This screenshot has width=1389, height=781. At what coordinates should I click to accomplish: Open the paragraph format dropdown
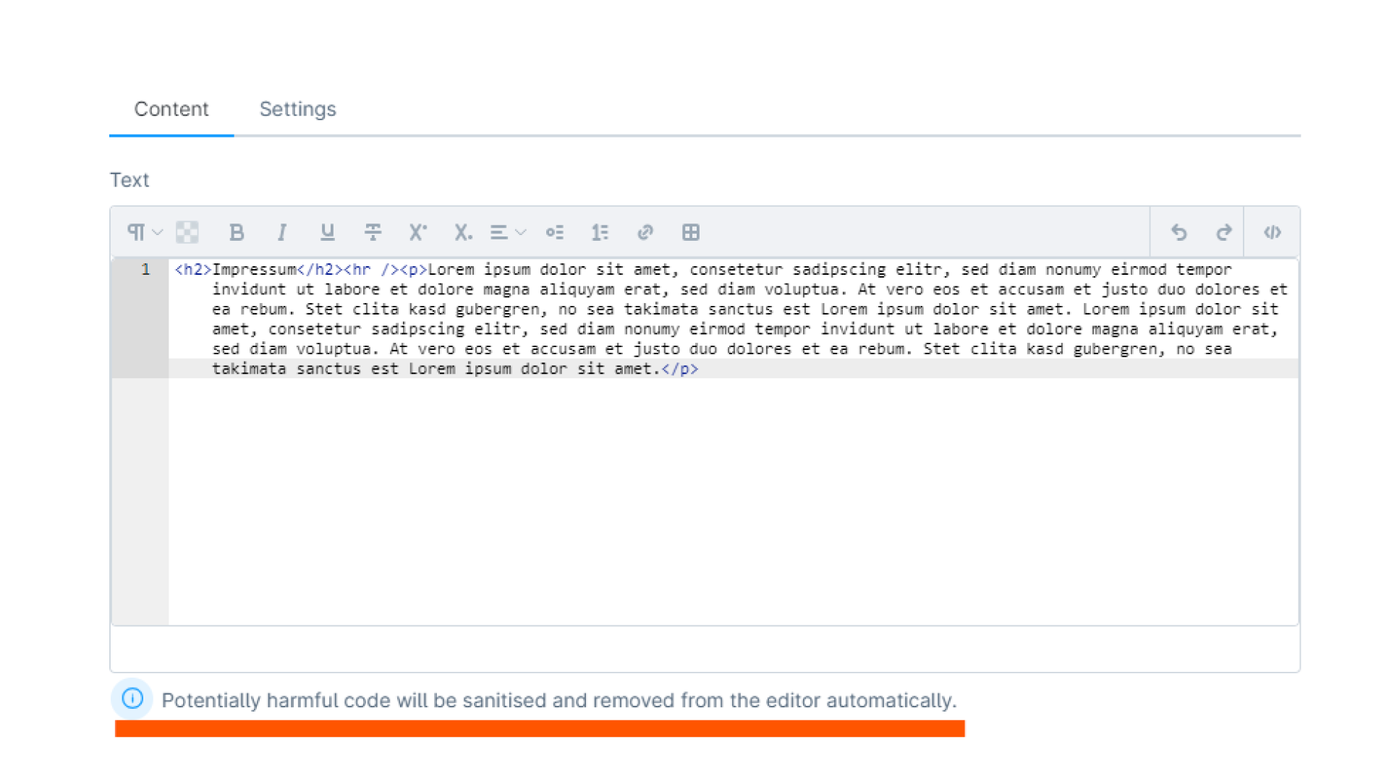[x=145, y=232]
